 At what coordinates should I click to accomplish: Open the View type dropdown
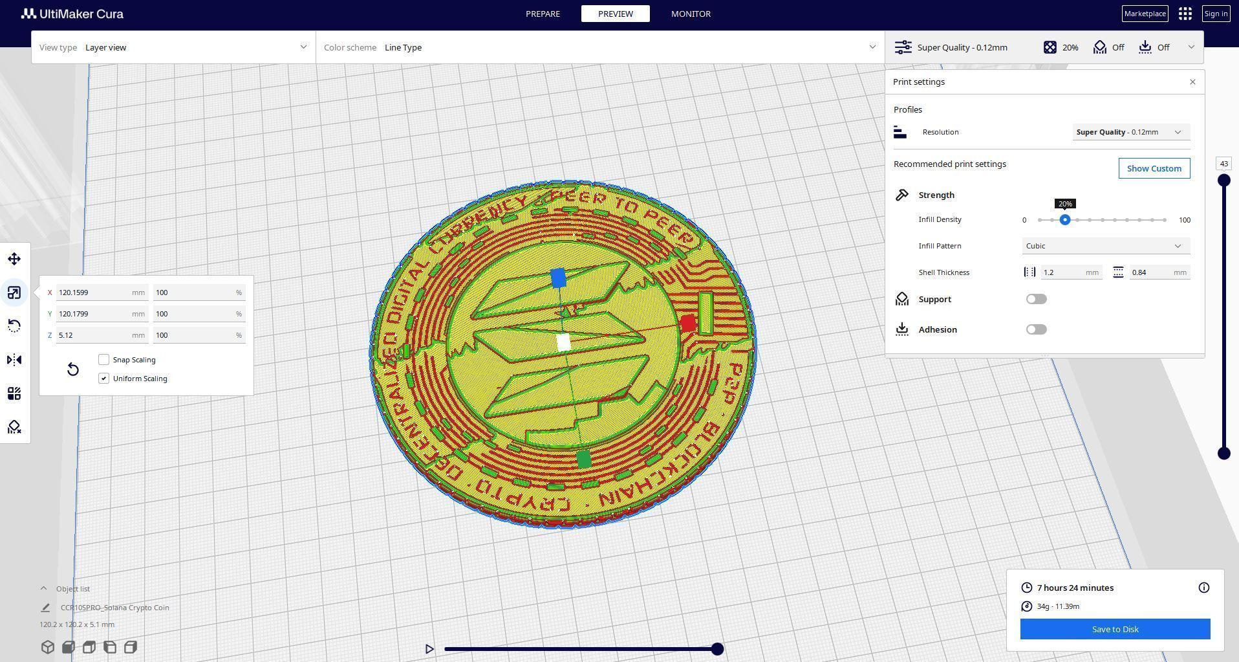pyautogui.click(x=173, y=47)
